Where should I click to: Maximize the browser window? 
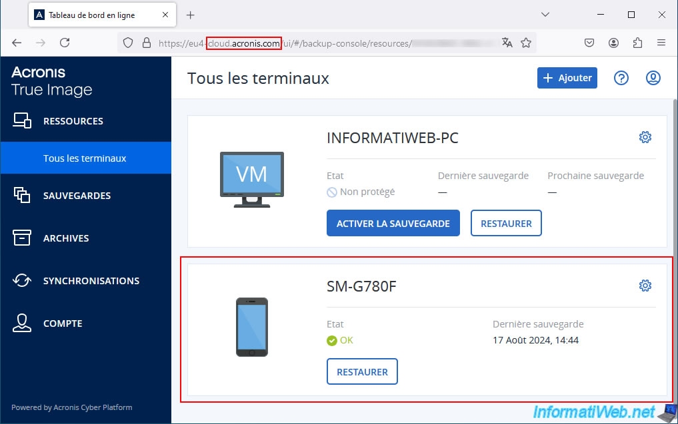point(631,15)
